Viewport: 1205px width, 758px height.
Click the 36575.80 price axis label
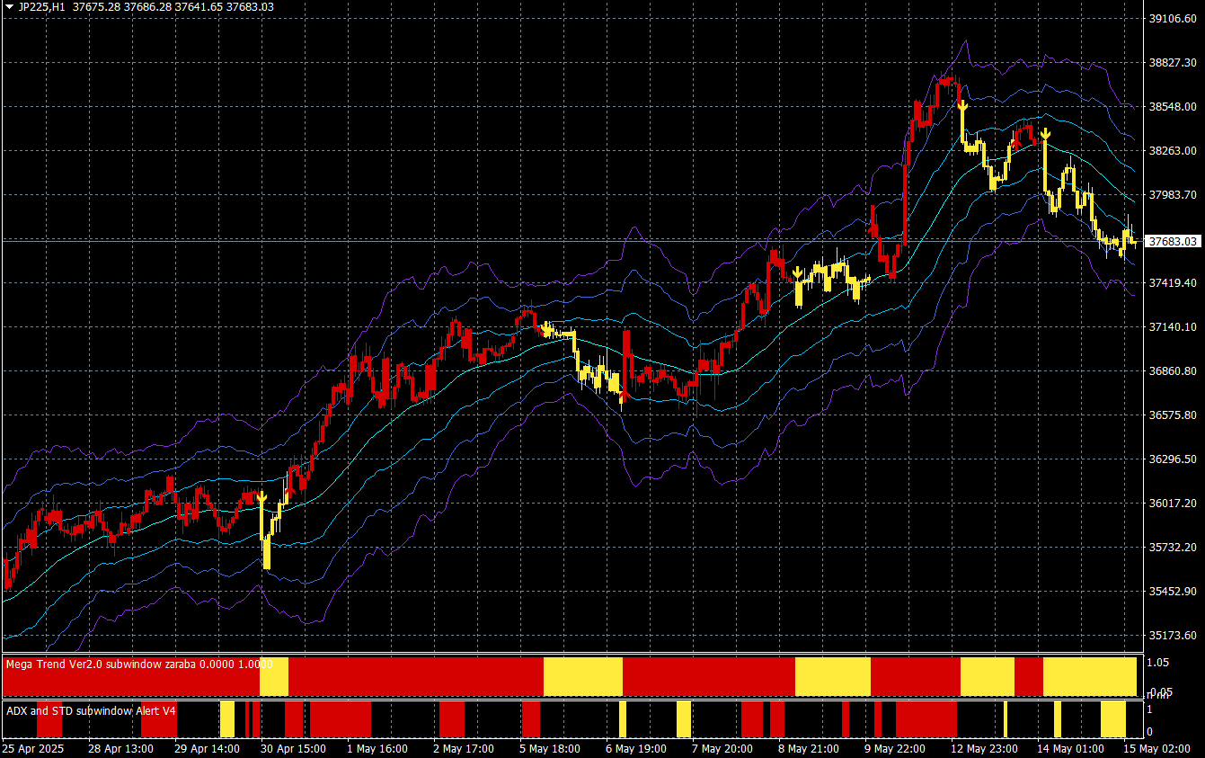[x=1173, y=415]
